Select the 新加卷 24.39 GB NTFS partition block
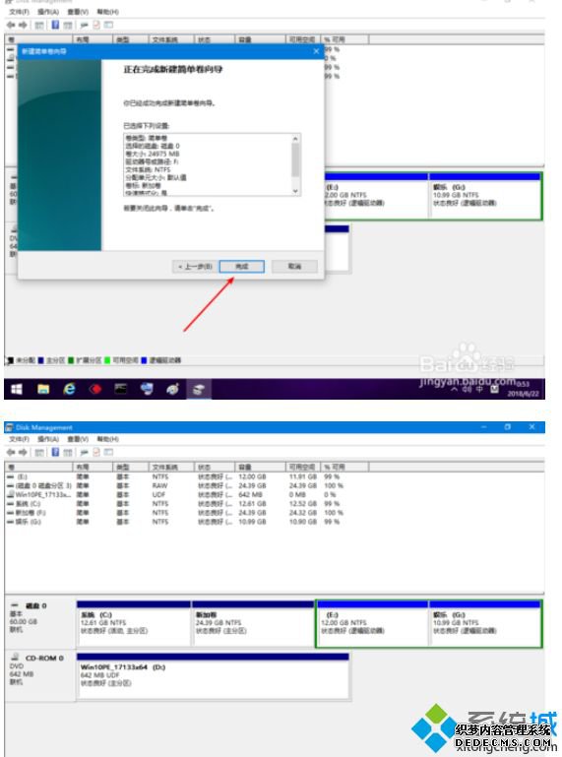The width and height of the screenshot is (562, 757). (x=253, y=623)
